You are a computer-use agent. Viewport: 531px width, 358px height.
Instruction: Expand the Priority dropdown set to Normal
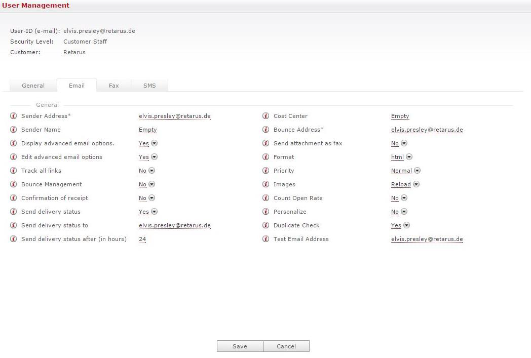(x=417, y=171)
